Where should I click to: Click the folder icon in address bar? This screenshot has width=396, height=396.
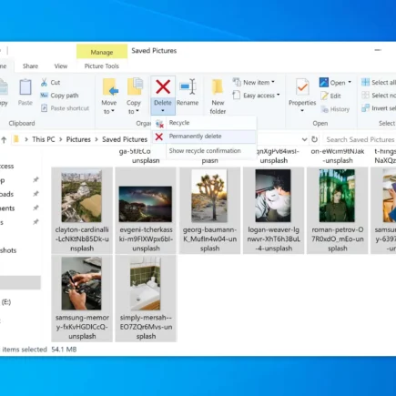tap(16, 139)
